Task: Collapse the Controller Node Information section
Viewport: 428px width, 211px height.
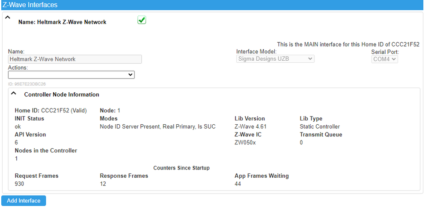Action: tap(14, 93)
